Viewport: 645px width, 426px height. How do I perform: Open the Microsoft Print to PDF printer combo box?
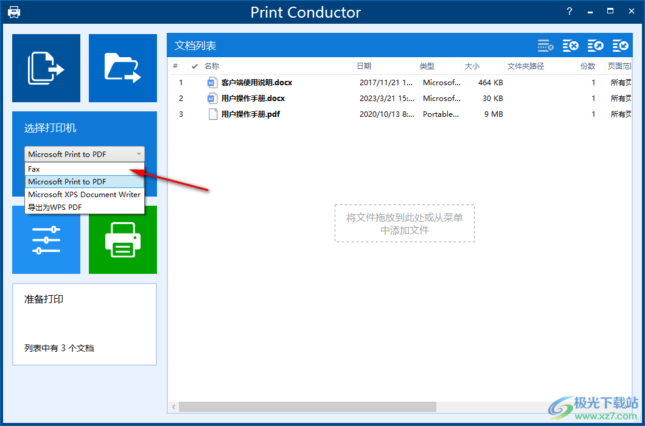tap(85, 155)
